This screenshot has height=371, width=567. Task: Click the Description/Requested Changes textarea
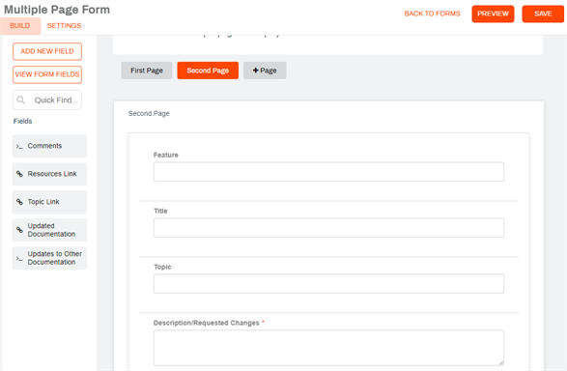[x=328, y=348]
